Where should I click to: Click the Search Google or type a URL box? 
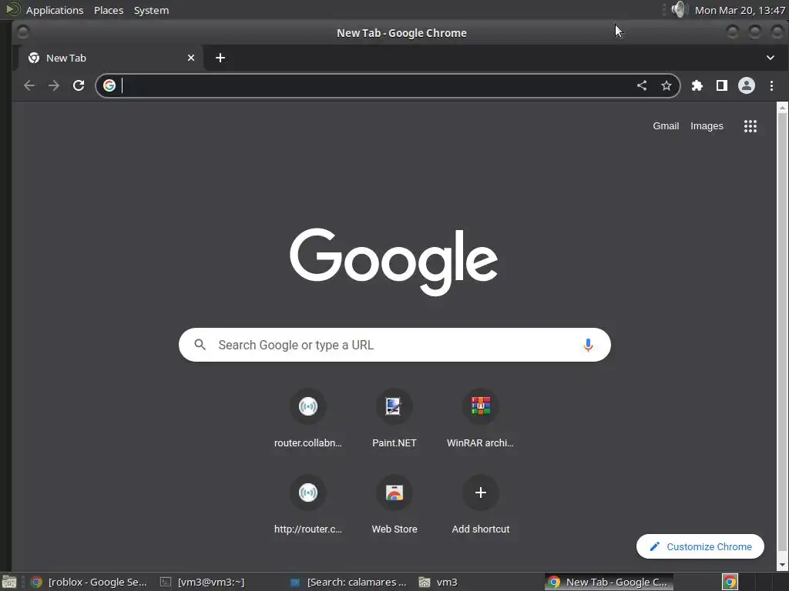(394, 345)
